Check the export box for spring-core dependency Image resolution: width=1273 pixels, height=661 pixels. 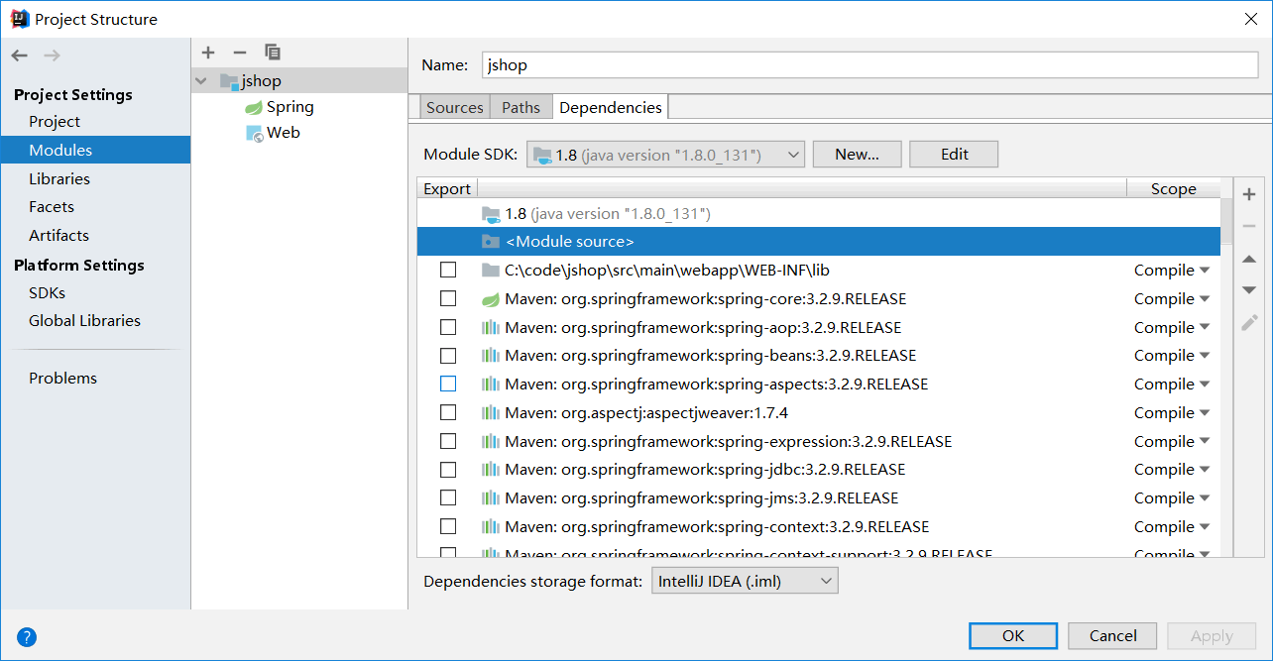pyautogui.click(x=447, y=297)
